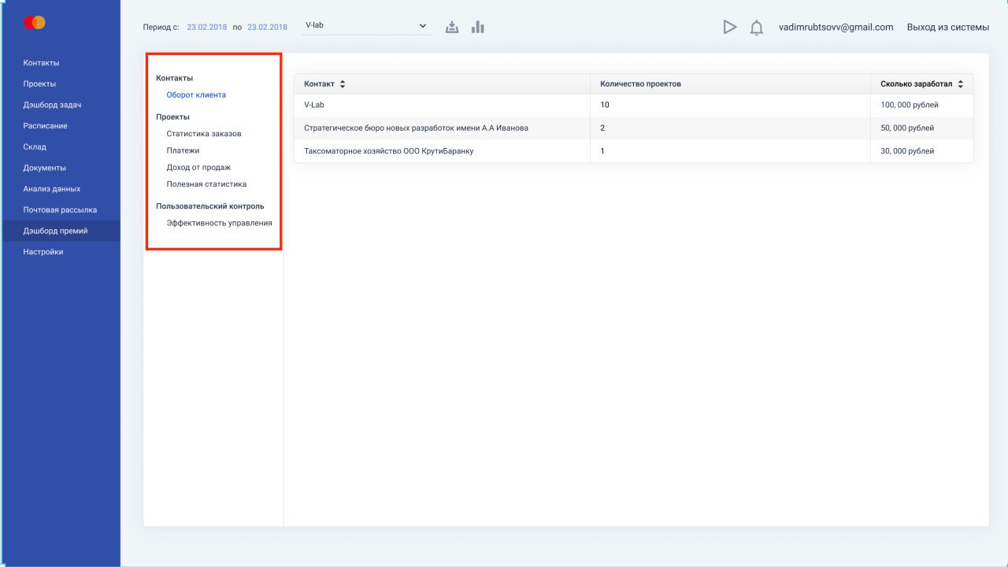Click the play triangle icon
This screenshot has height=567, width=1008.
point(730,27)
